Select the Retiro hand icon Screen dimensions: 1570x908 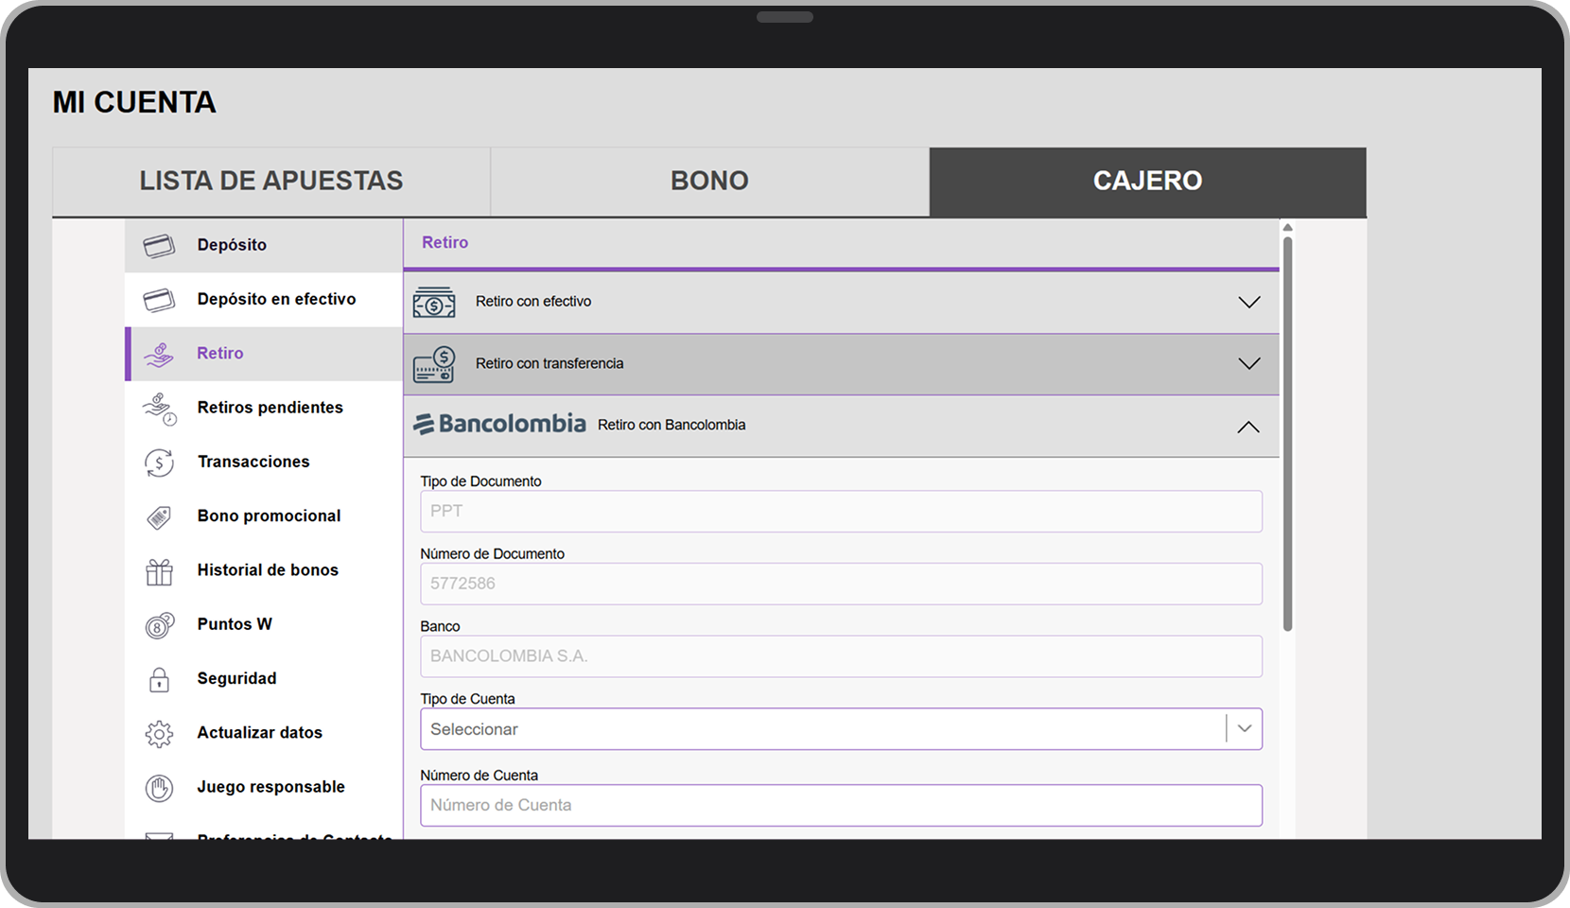161,353
